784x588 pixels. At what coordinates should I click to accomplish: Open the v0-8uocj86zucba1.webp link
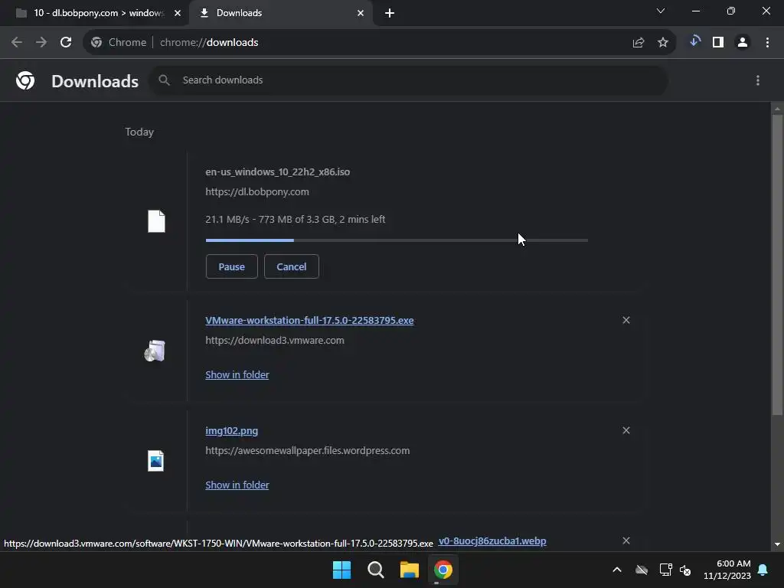click(492, 541)
